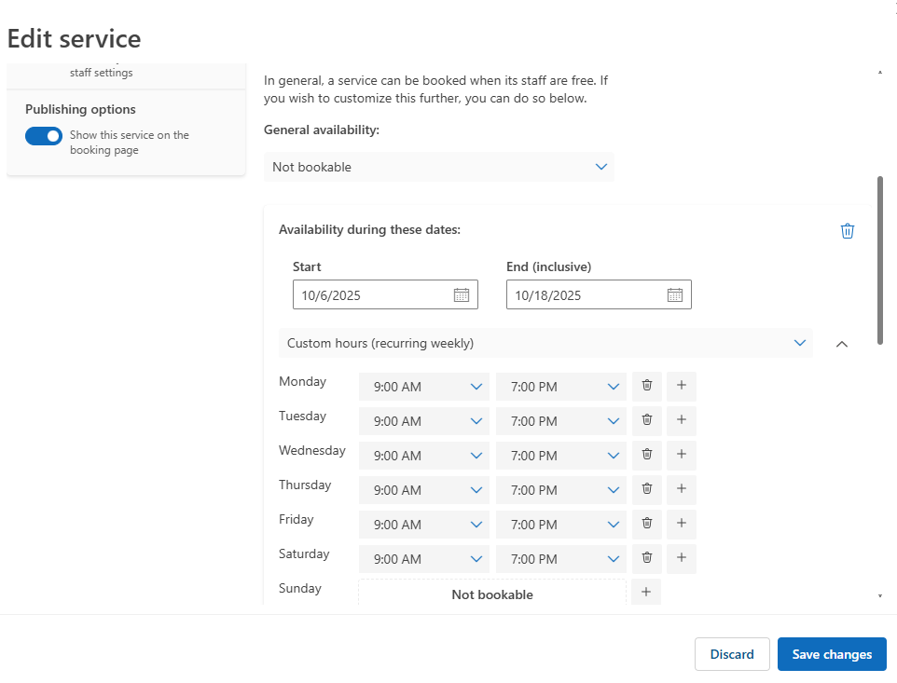Delete Saturday's time slot
The image size is (897, 683).
click(646, 558)
